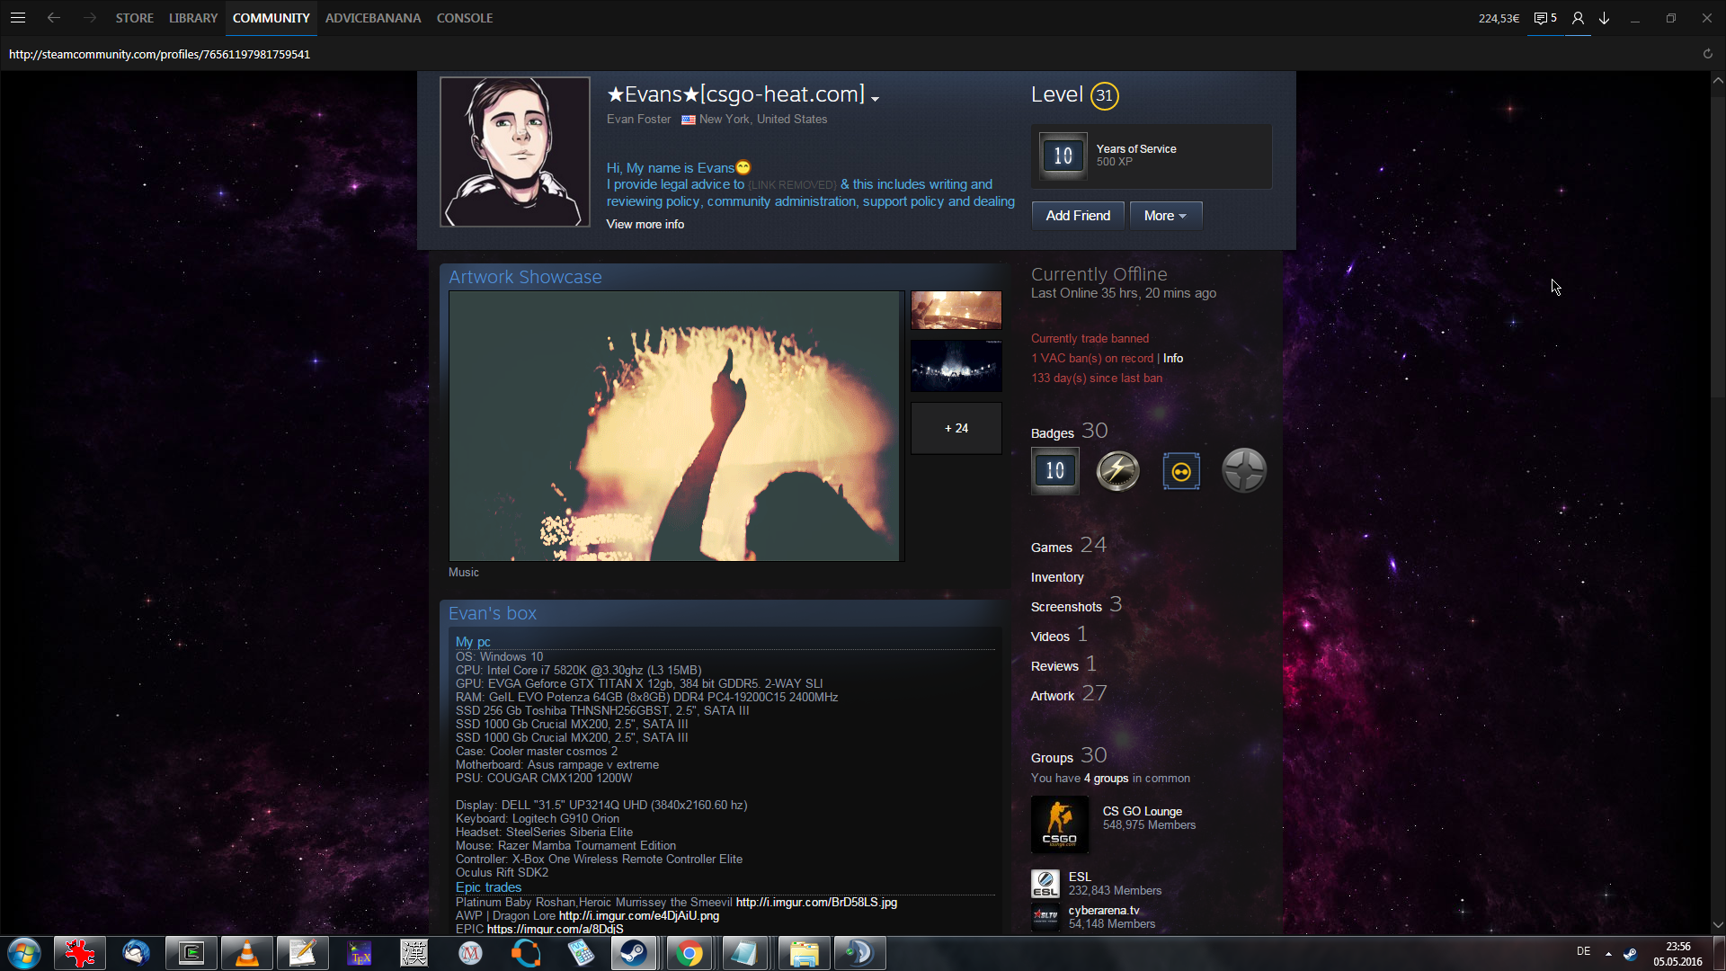Click the page reload icon
The height and width of the screenshot is (971, 1726).
coord(1707,54)
